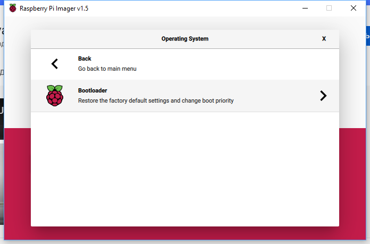The width and height of the screenshot is (370, 244).
Task: Select the Back label text
Action: click(x=85, y=58)
